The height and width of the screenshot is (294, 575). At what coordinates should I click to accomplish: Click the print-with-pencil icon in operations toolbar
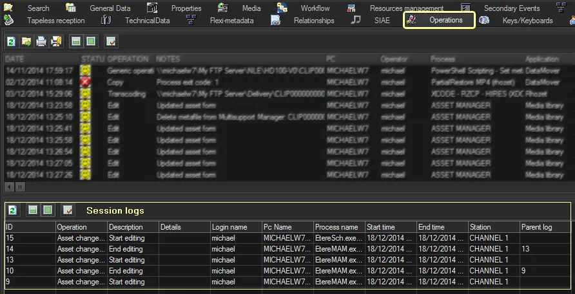click(x=55, y=42)
